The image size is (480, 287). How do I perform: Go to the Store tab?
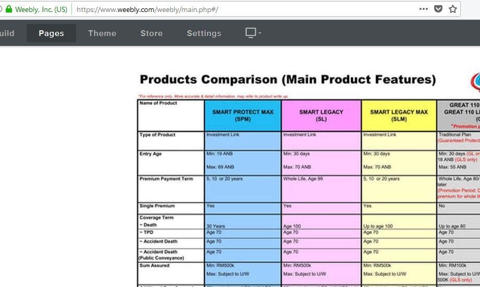tap(151, 33)
